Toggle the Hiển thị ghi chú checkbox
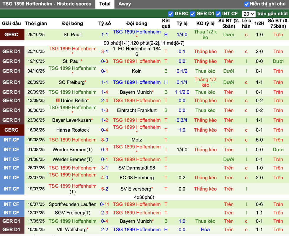 [247, 4]
